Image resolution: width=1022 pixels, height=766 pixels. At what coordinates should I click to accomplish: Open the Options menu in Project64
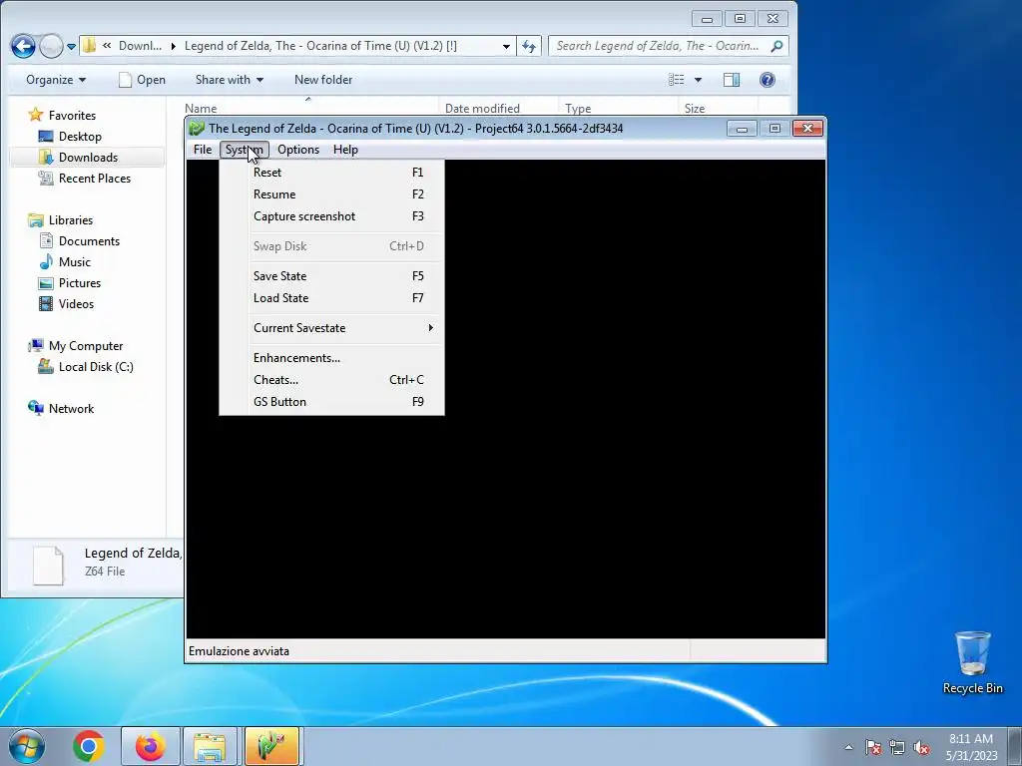[x=298, y=150]
